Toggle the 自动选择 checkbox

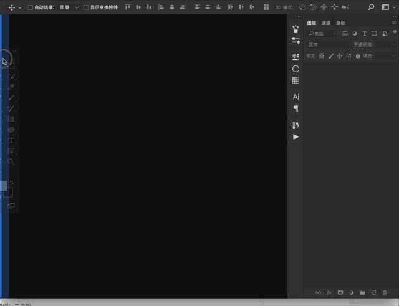pyautogui.click(x=31, y=7)
